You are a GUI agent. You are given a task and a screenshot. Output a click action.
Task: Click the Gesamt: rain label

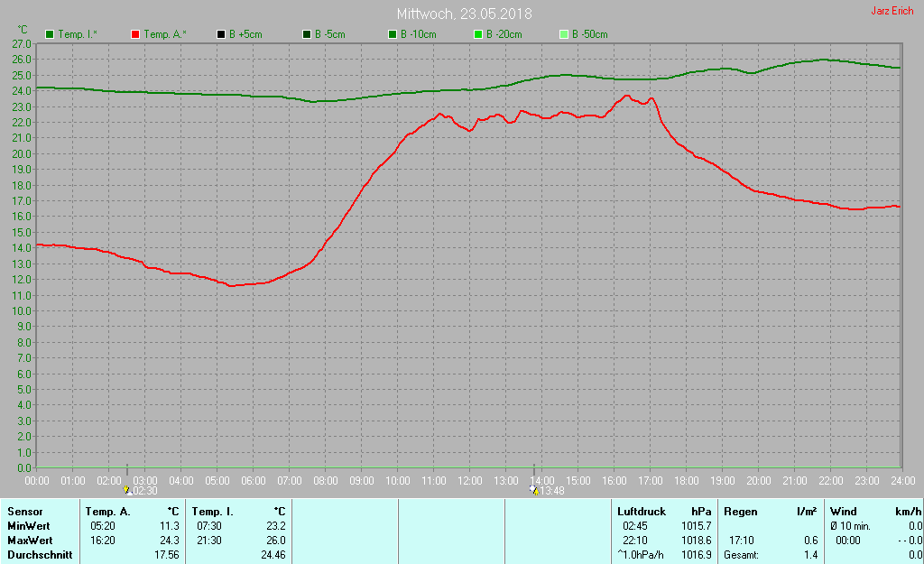(742, 555)
